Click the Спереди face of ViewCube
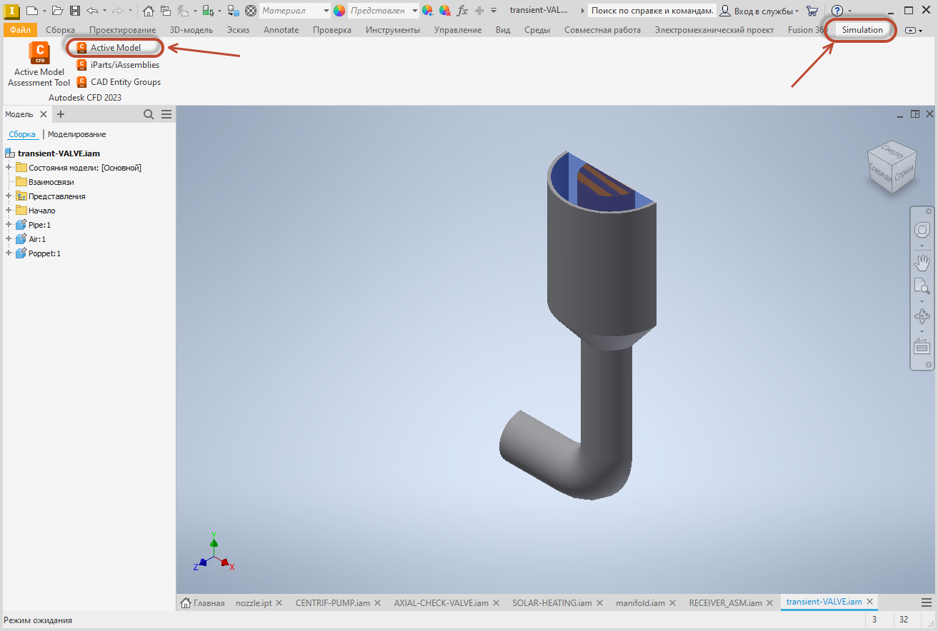Image resolution: width=938 pixels, height=631 pixels. 880,173
